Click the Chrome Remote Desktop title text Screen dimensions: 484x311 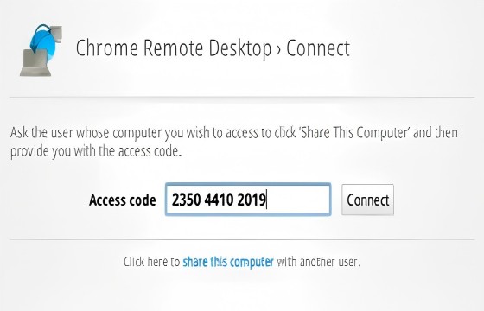coord(174,48)
